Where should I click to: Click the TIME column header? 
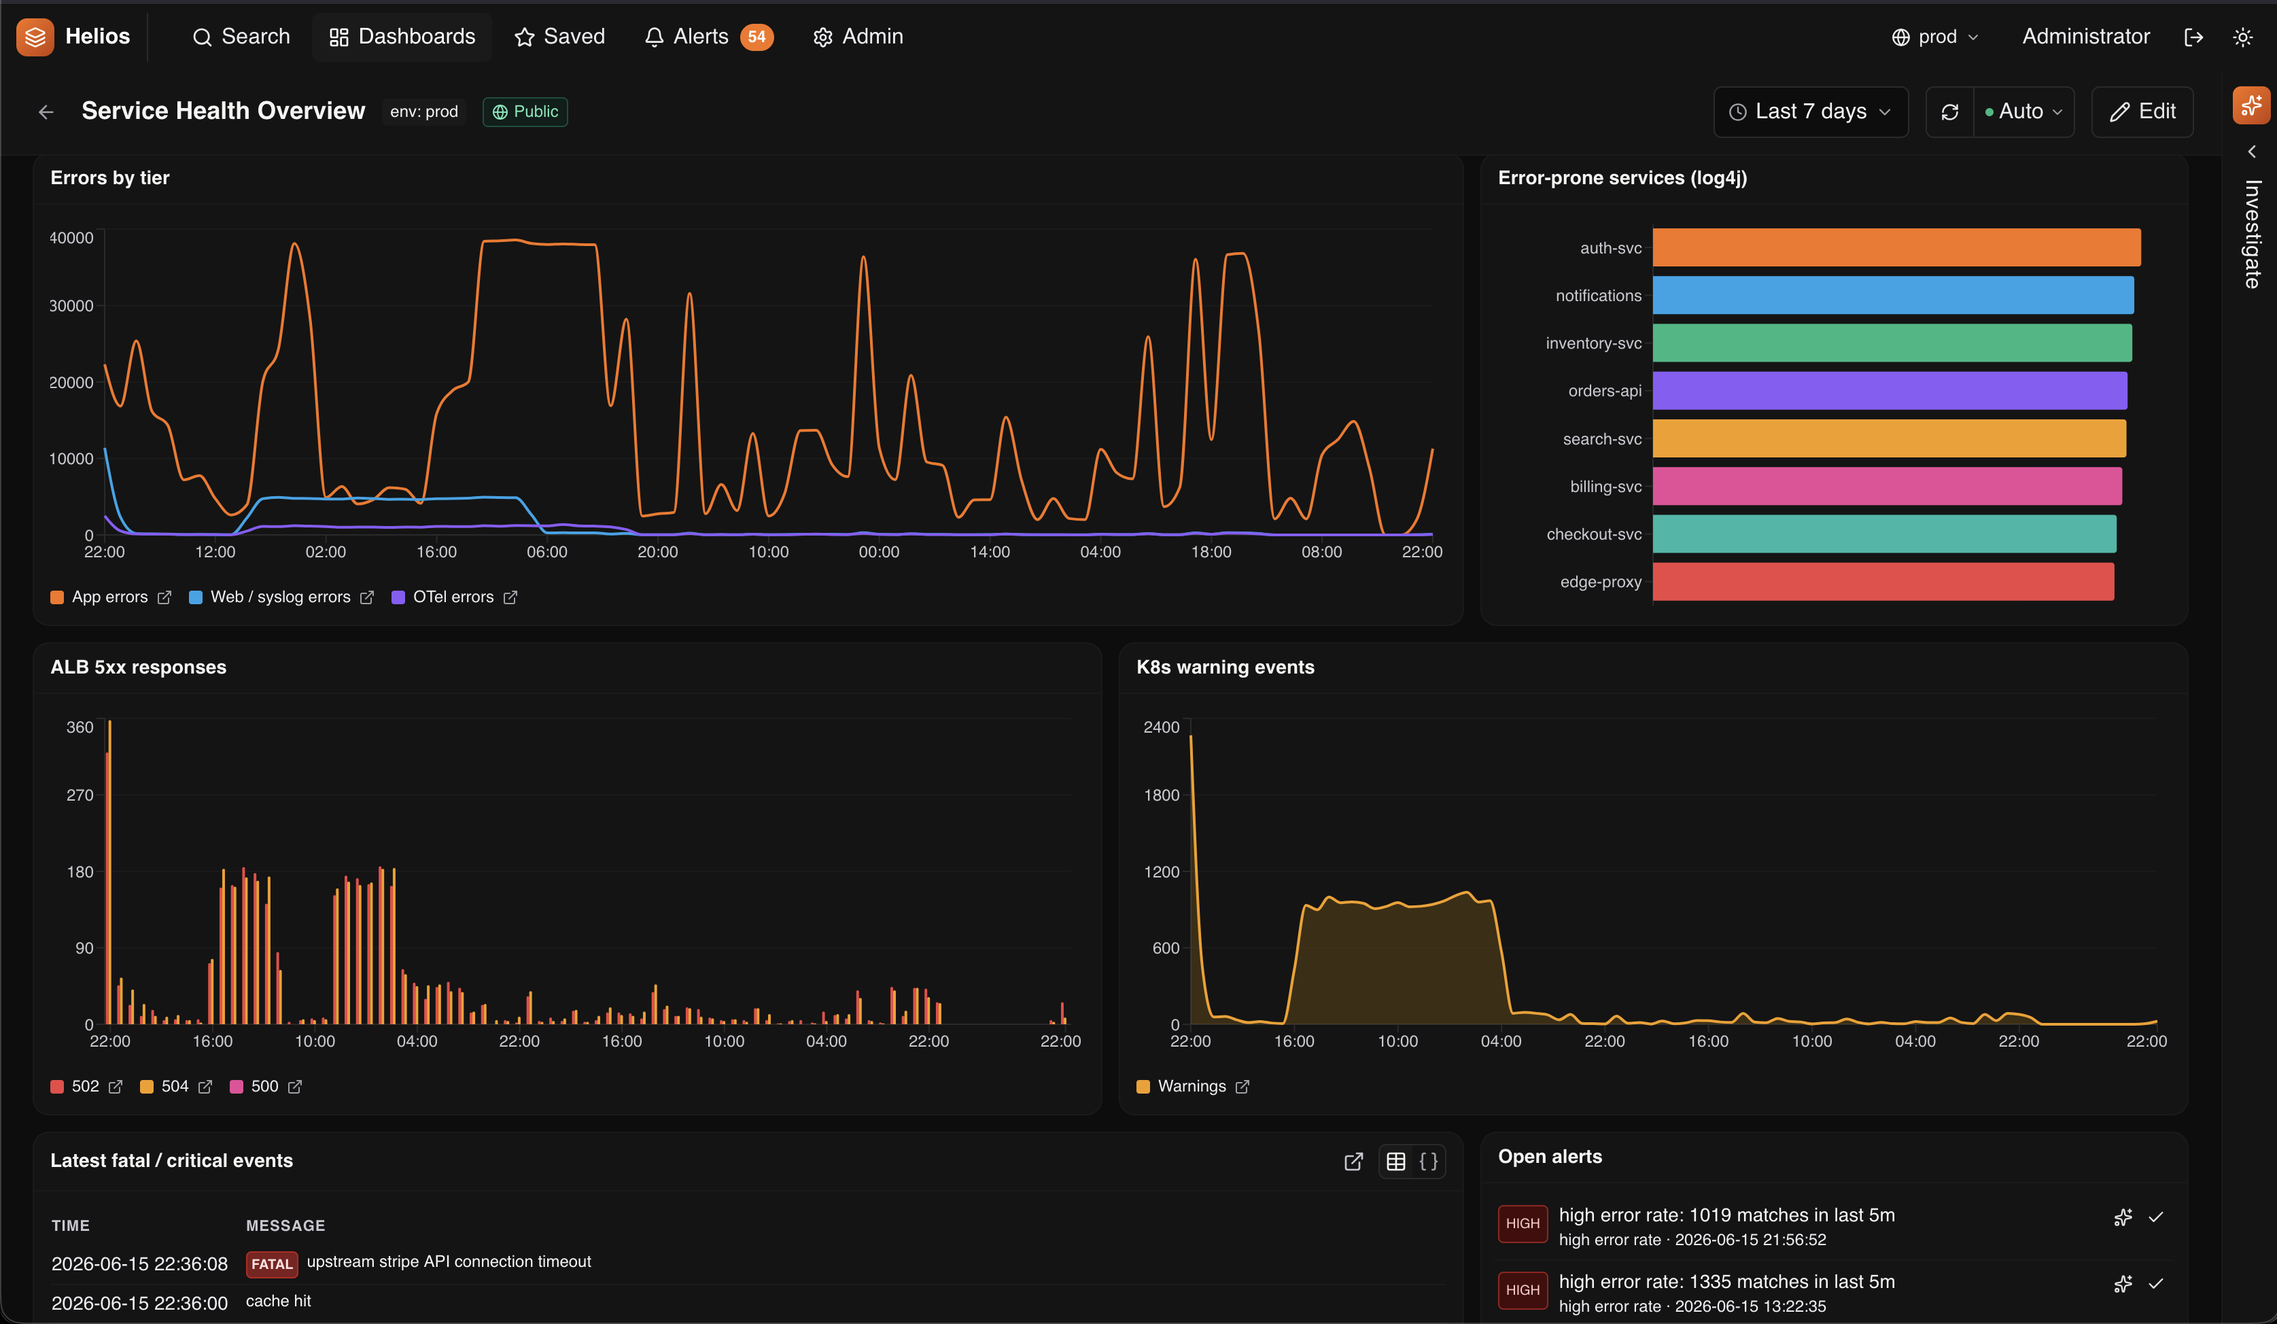tap(71, 1226)
